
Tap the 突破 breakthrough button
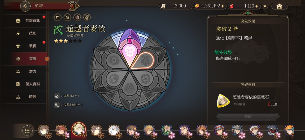[248, 116]
